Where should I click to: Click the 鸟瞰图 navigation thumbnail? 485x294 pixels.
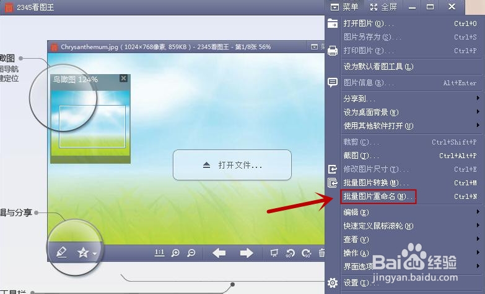click(90, 123)
